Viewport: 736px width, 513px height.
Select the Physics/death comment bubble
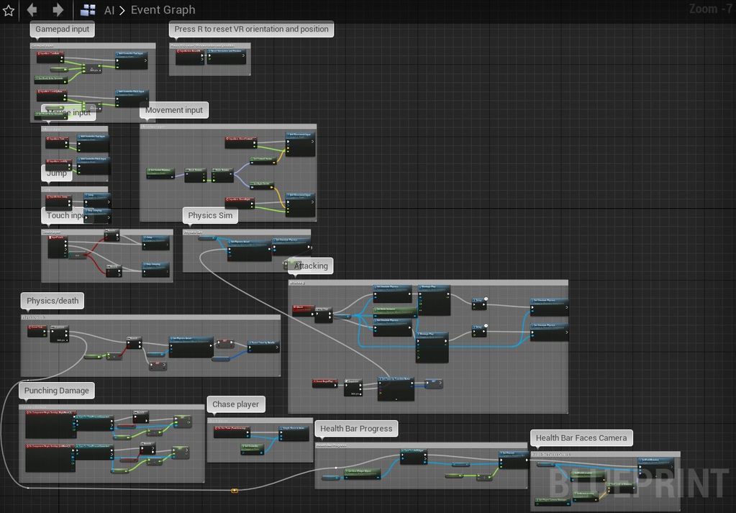coord(53,301)
